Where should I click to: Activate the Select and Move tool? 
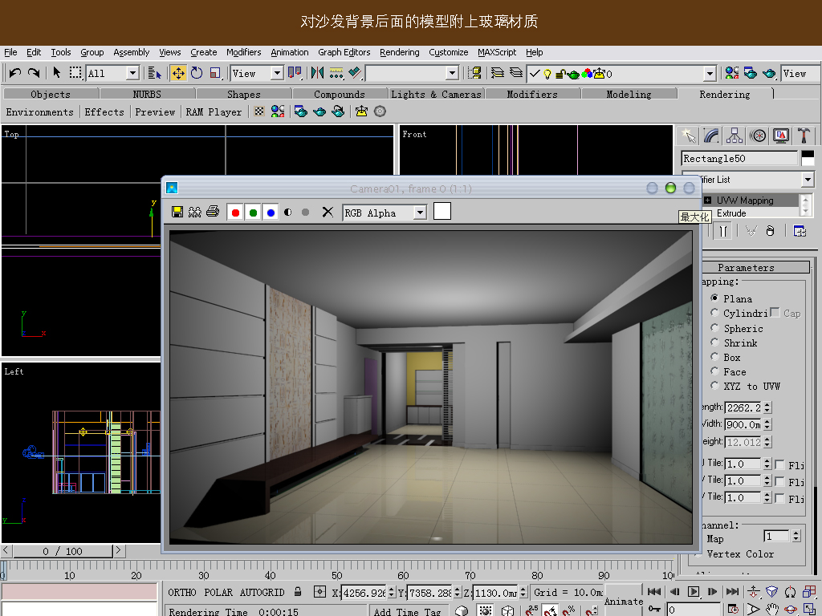click(178, 73)
